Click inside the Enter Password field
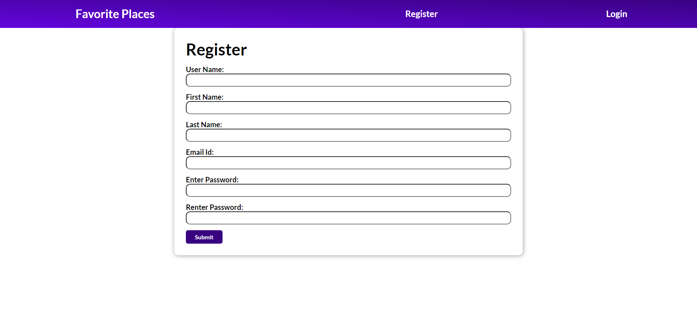This screenshot has width=697, height=335. (x=348, y=190)
